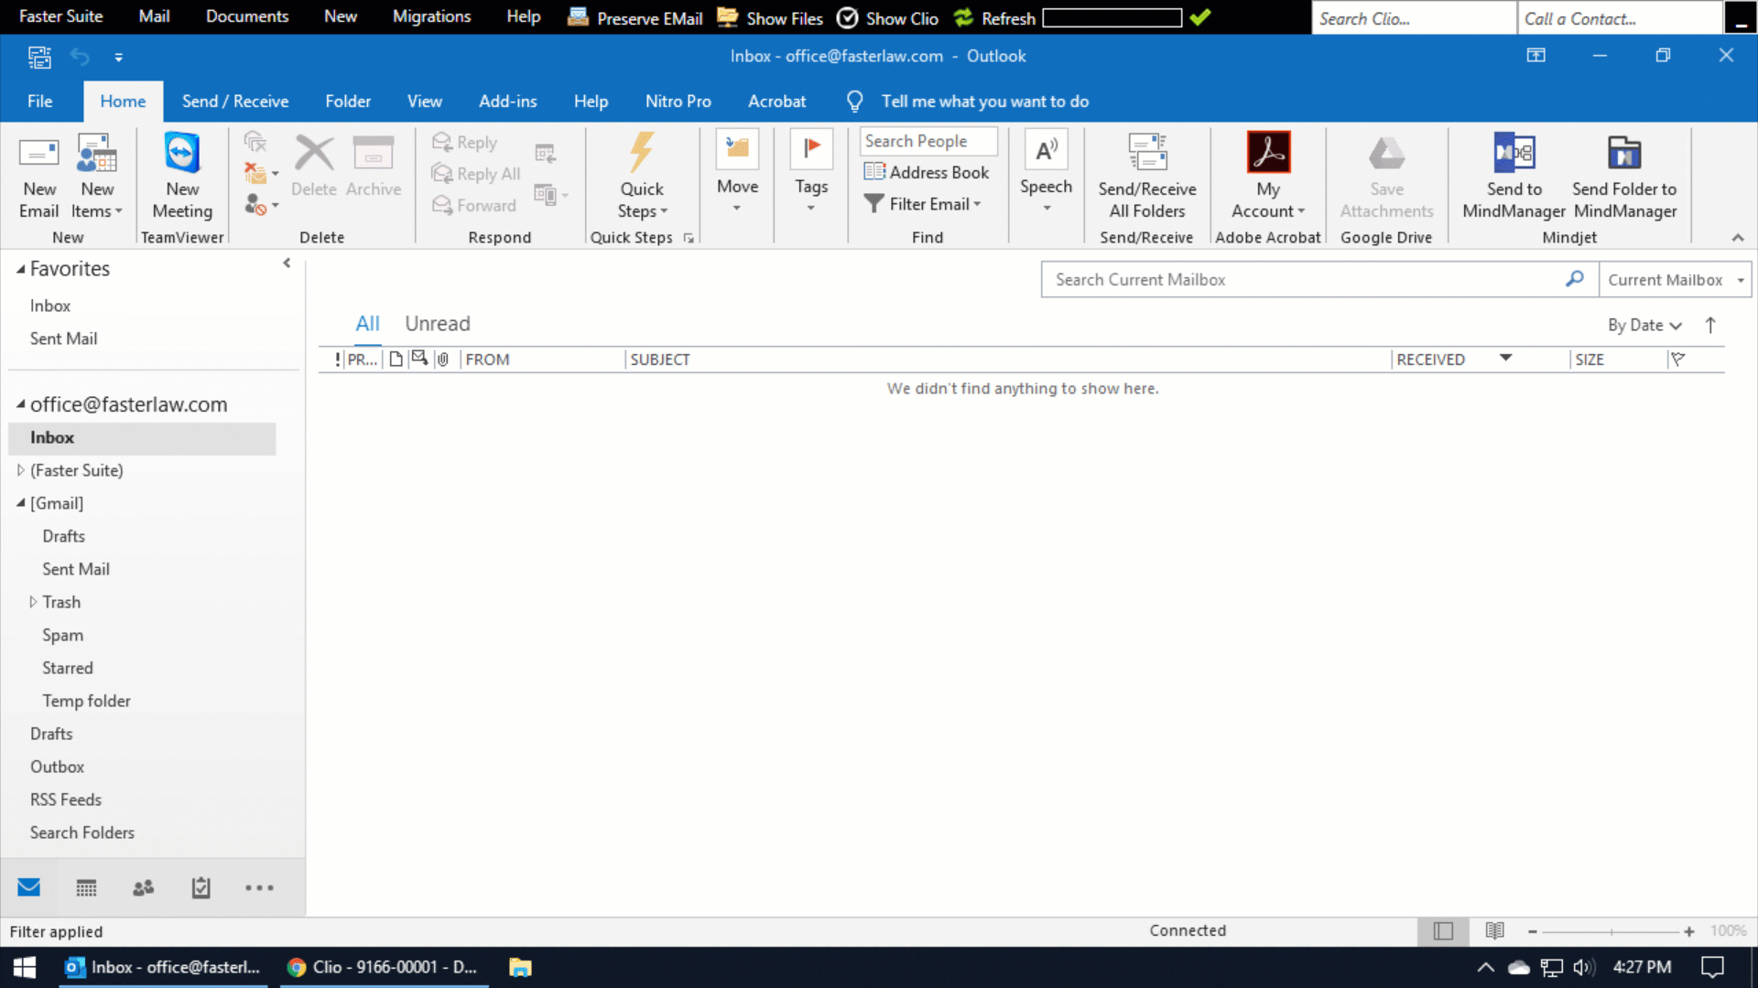Open the Tags flag dropdown
This screenshot has width=1758, height=988.
click(811, 174)
